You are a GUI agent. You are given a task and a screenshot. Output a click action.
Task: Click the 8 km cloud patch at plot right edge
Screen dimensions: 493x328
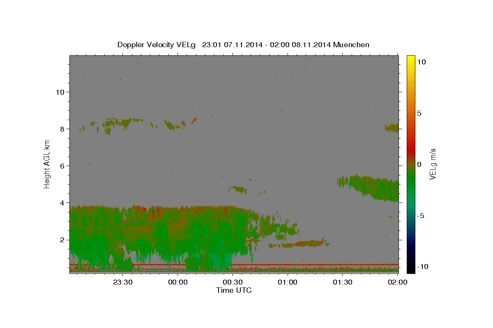(392, 128)
